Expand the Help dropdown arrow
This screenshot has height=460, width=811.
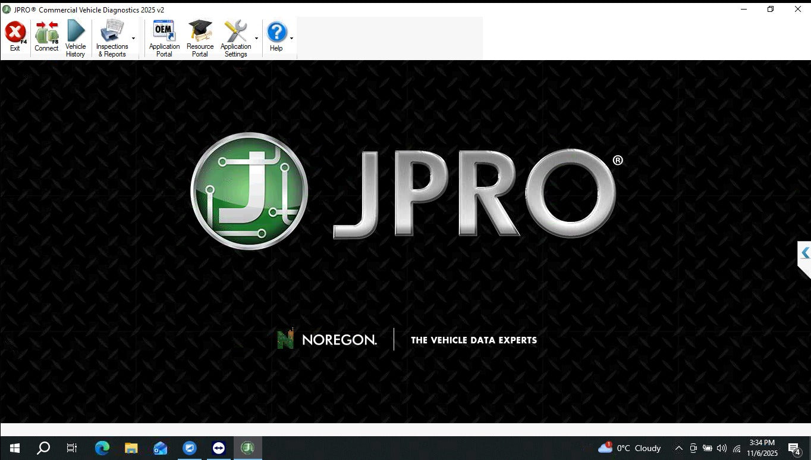tap(291, 37)
